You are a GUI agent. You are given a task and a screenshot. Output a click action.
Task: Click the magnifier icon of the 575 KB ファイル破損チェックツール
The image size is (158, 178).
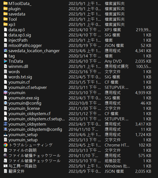[x=6, y=155]
